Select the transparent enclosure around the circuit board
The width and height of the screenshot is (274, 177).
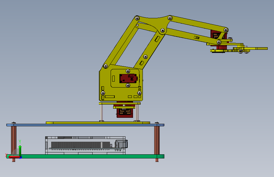pyautogui.click(x=85, y=146)
